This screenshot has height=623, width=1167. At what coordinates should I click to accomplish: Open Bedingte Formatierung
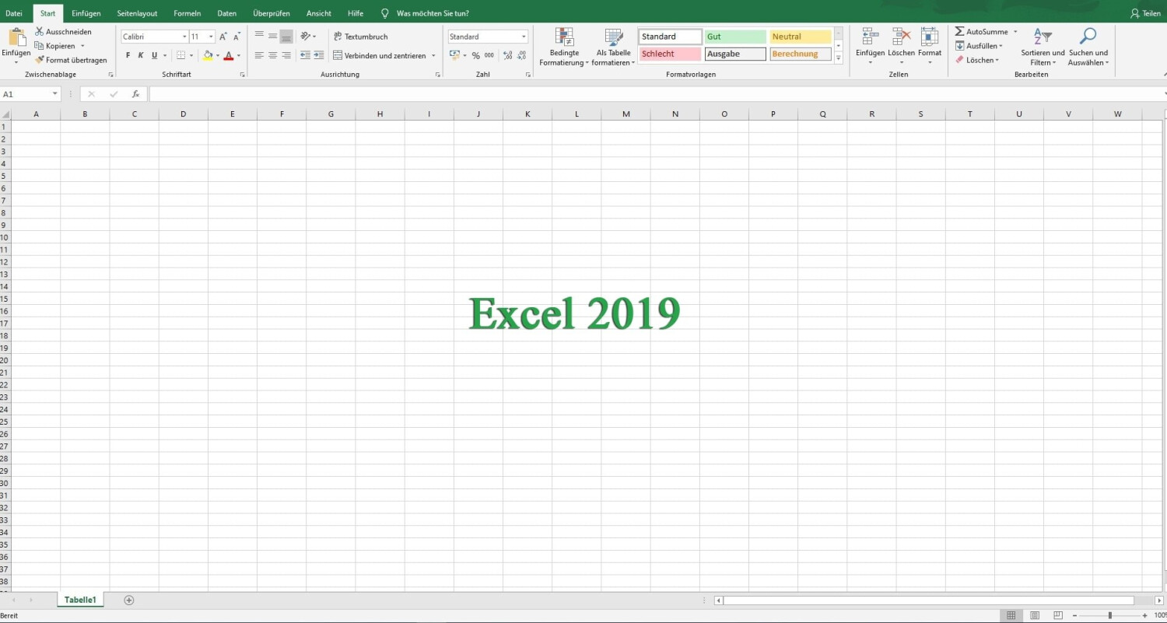pos(564,47)
